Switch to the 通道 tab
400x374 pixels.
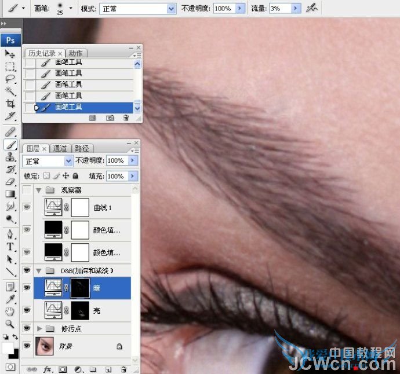tap(60, 149)
